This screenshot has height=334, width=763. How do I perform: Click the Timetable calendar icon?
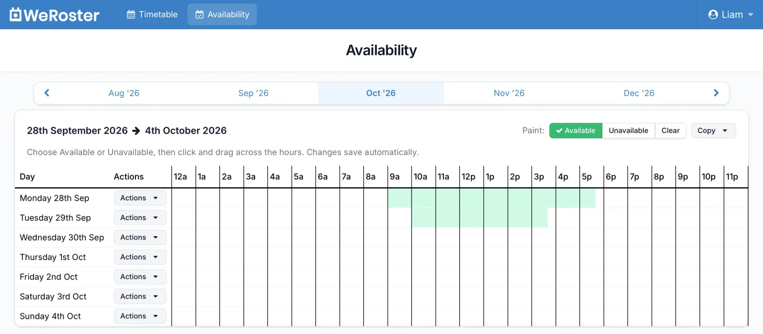click(131, 15)
